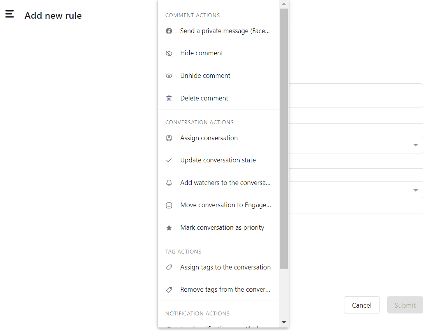Click the inbox icon for Move conversation
Image resolution: width=441 pixels, height=331 pixels.
click(169, 205)
